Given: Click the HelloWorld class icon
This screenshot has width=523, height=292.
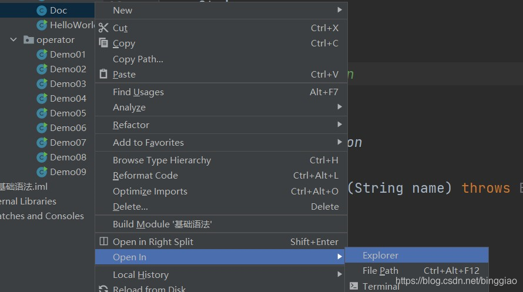Looking at the screenshot, I should click(42, 25).
